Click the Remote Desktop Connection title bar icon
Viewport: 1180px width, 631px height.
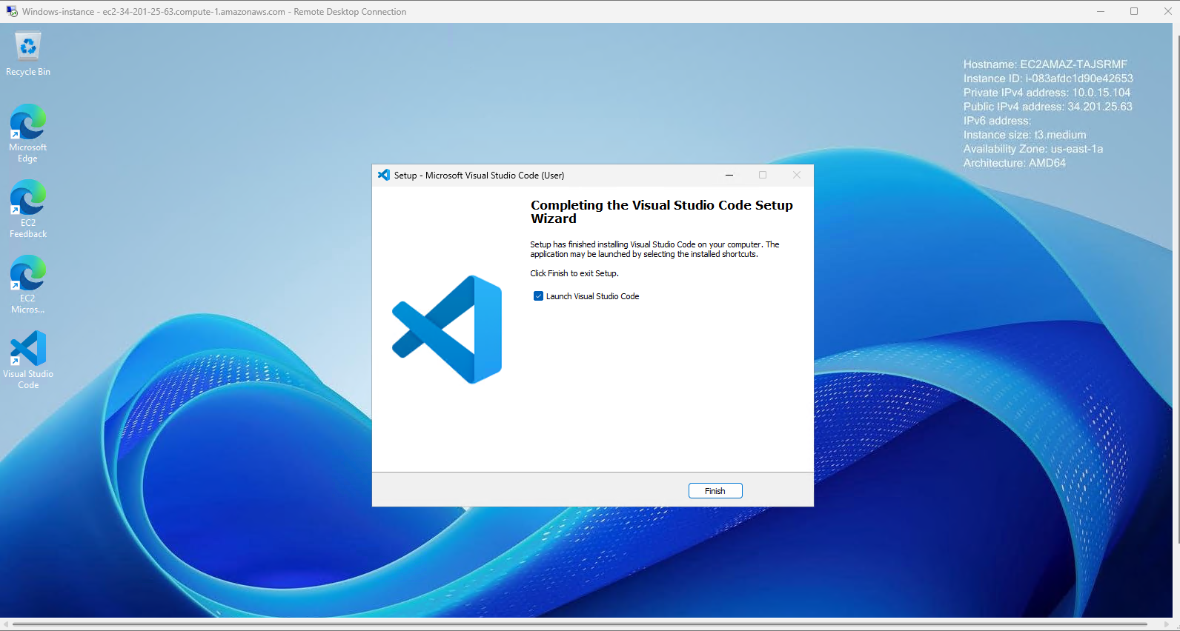click(x=12, y=11)
